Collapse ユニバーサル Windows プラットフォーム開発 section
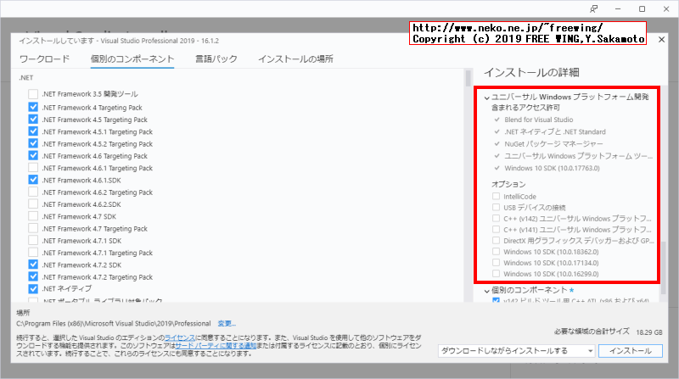The height and width of the screenshot is (379, 679). (x=486, y=98)
